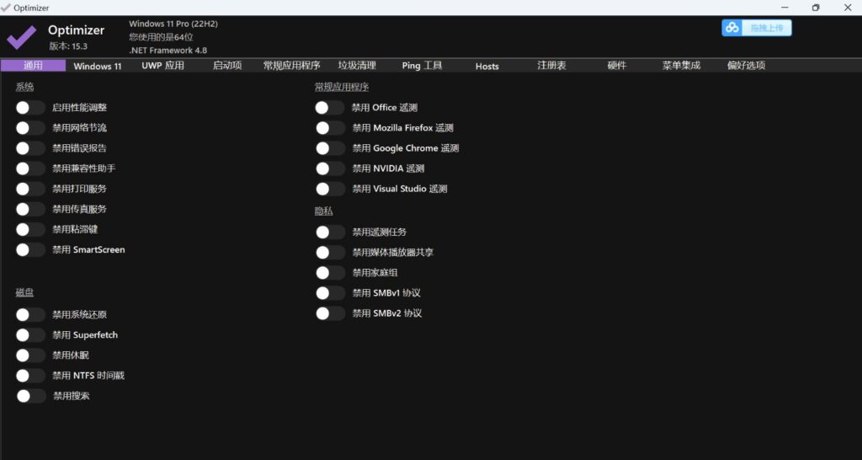This screenshot has width=862, height=460.
Task: Enable 禁用系统还原 toggle
Action: [30, 315]
